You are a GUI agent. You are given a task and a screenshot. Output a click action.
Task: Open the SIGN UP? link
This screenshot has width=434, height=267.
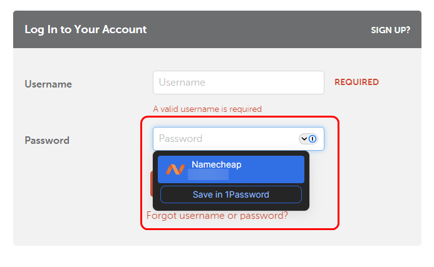[390, 29]
